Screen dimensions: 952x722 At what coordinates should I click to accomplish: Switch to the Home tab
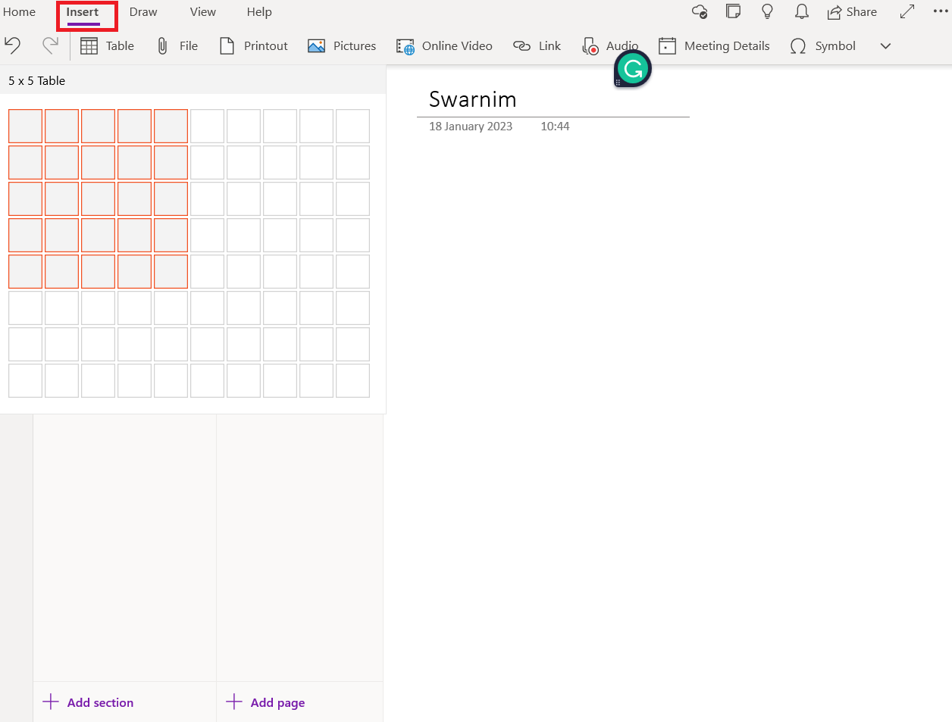tap(19, 12)
